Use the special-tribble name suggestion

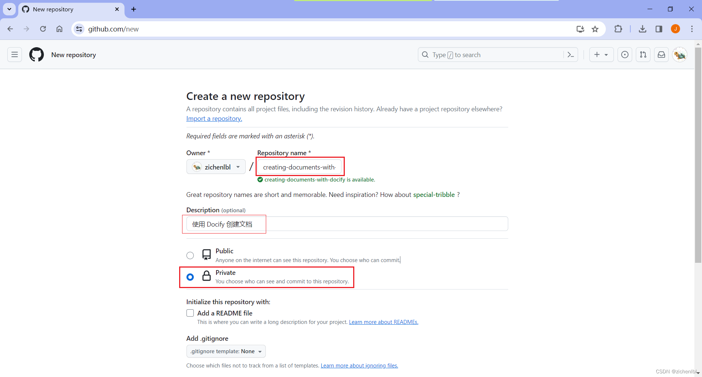coord(434,195)
